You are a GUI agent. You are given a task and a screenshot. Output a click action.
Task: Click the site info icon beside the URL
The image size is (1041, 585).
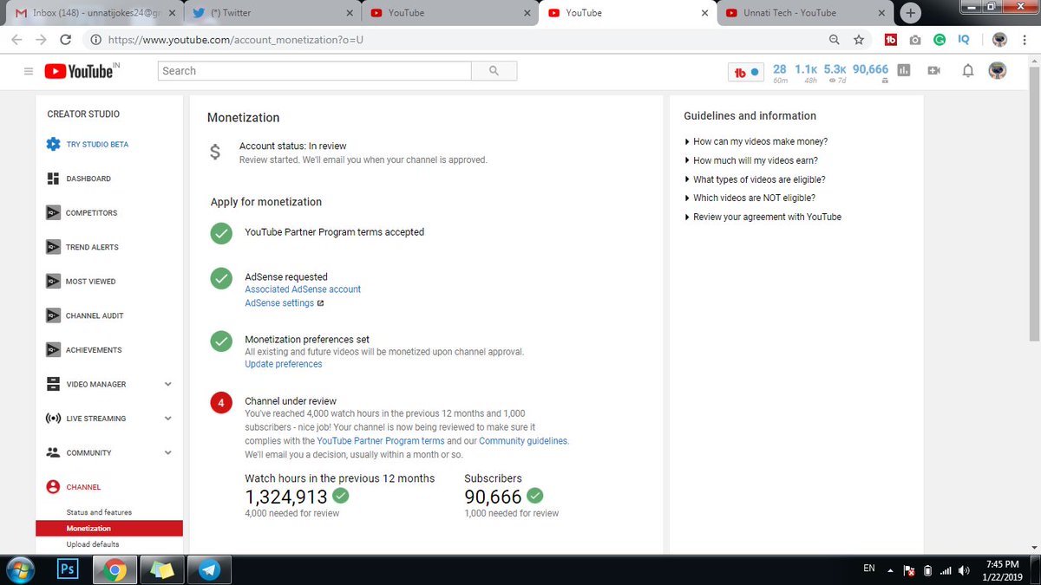(95, 39)
